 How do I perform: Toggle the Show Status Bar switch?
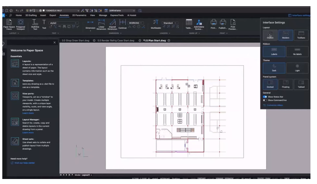click(x=265, y=96)
